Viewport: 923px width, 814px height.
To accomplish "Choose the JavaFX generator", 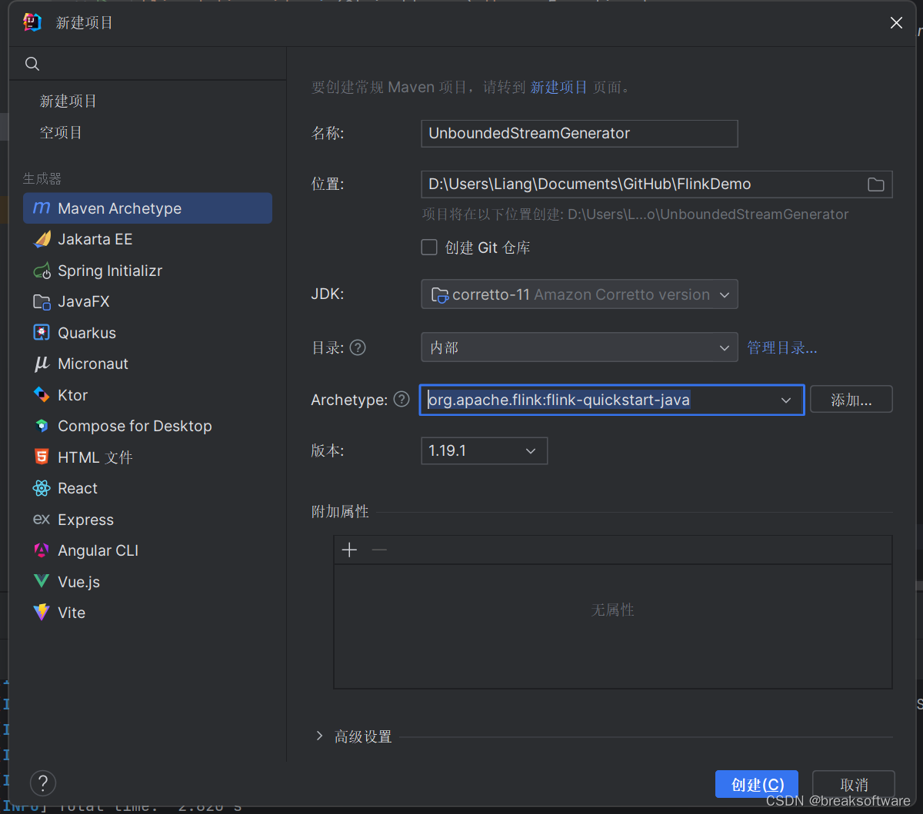I will (x=148, y=301).
